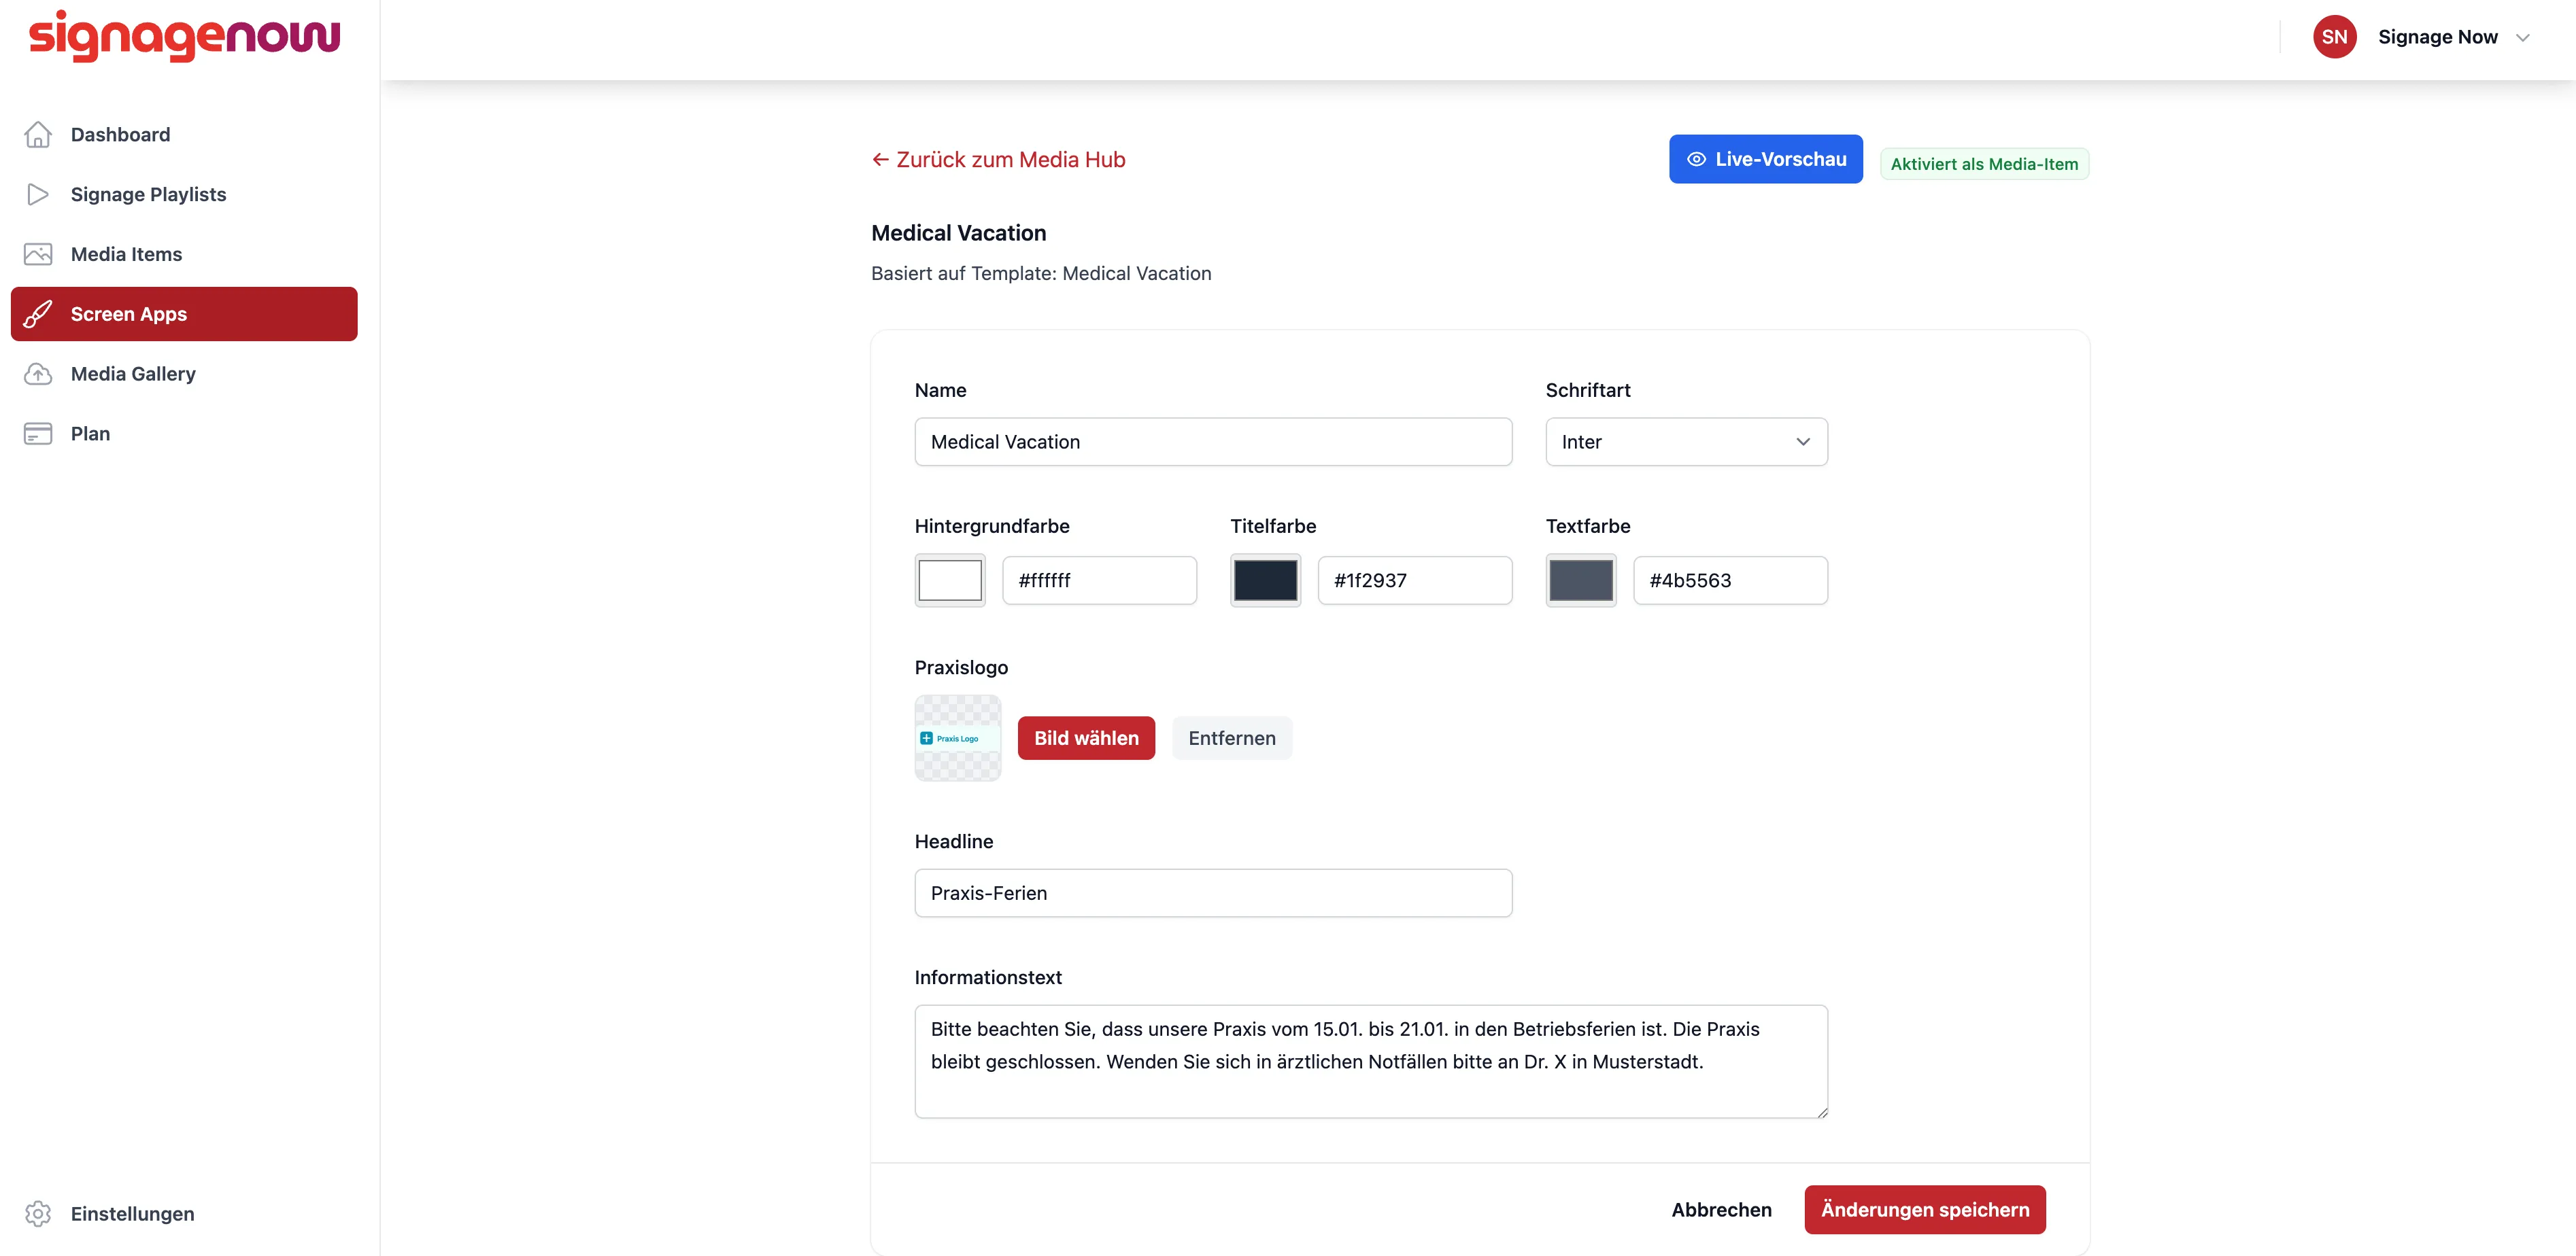This screenshot has width=2576, height=1256.
Task: Click the Praxis Logo thumbnail
Action: (x=957, y=738)
